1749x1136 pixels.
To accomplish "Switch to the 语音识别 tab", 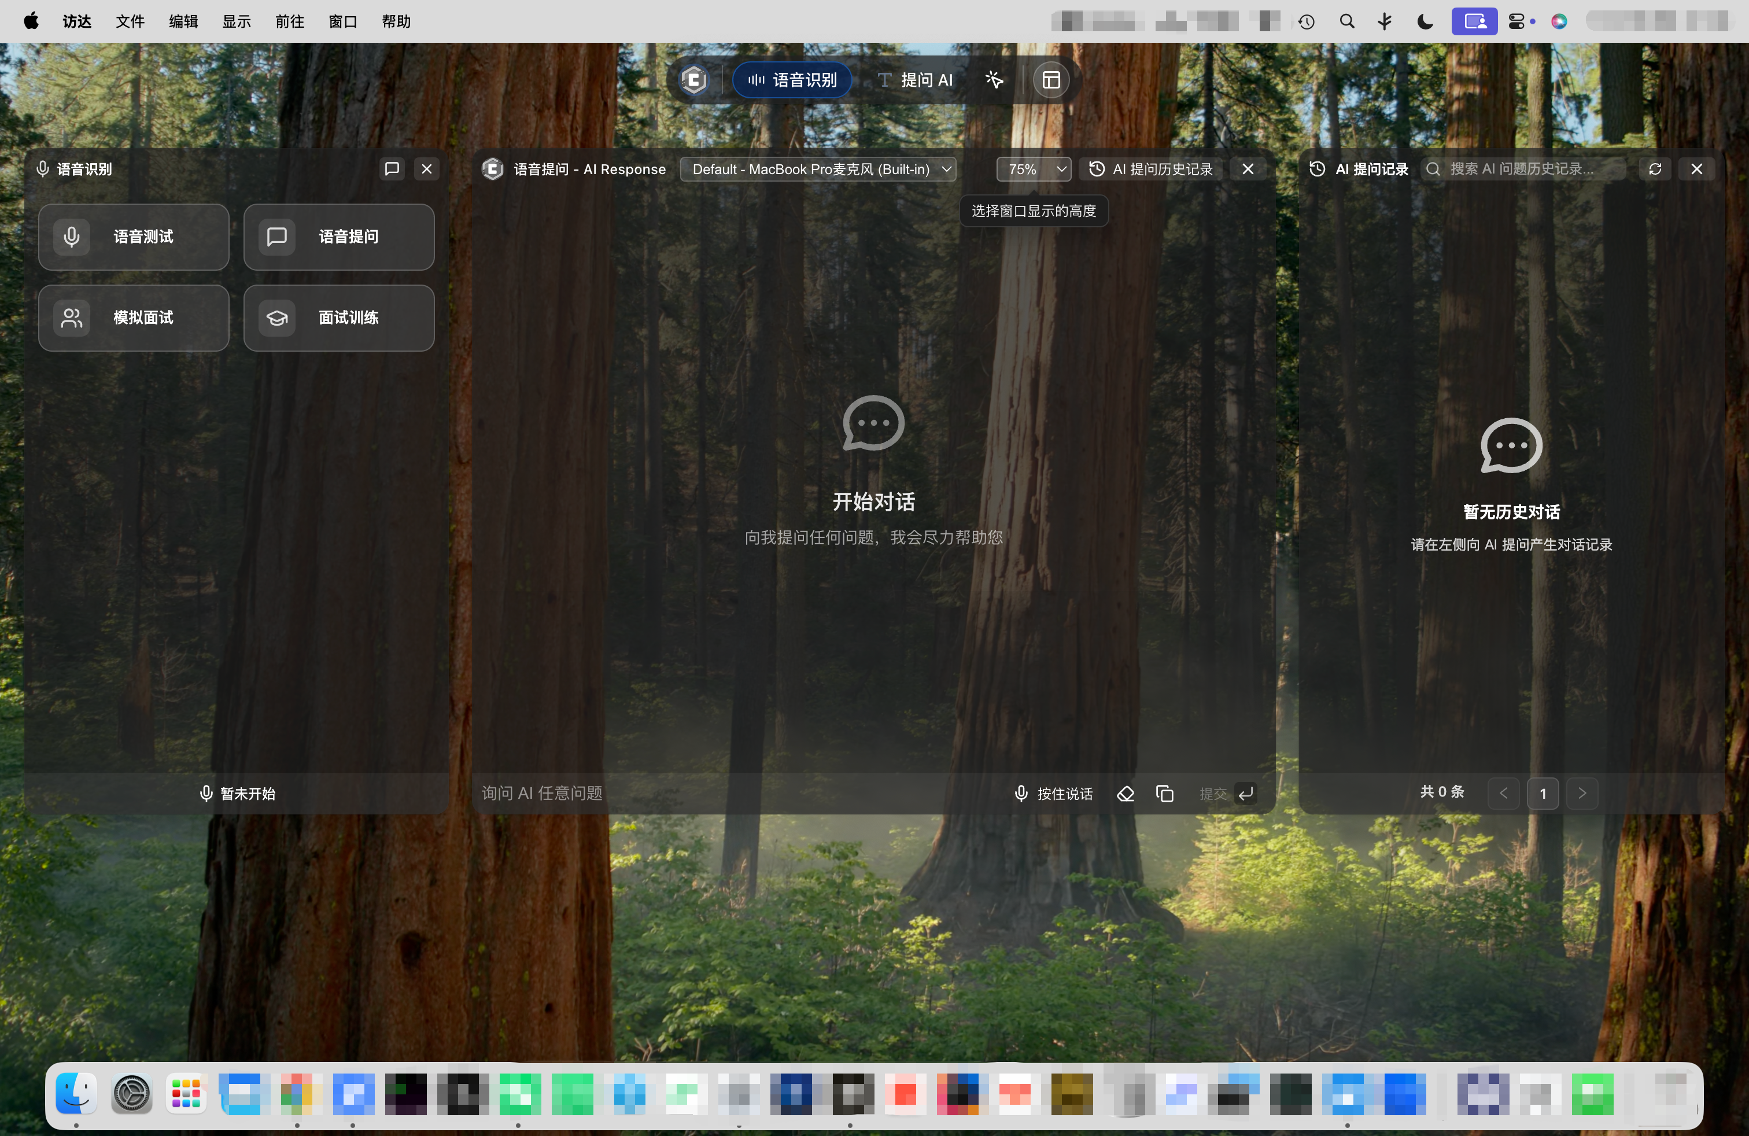I will (792, 79).
